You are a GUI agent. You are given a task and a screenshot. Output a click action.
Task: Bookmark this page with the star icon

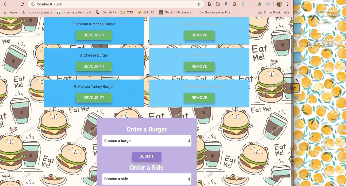199,4
